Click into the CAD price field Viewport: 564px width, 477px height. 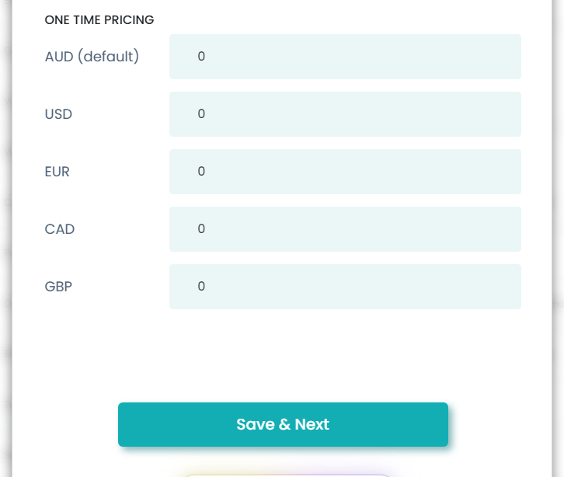[x=345, y=229]
